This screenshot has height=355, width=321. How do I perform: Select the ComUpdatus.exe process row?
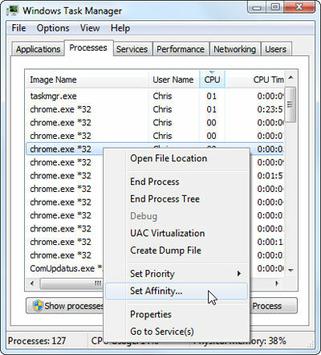64,268
